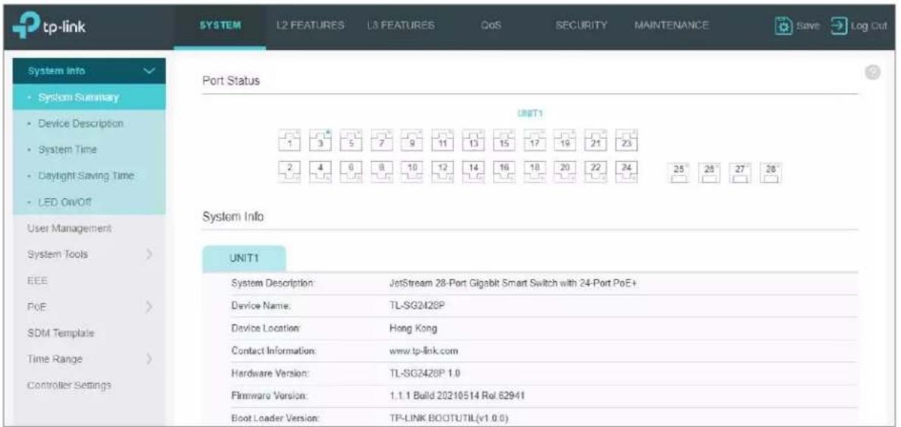Image resolution: width=901 pixels, height=427 pixels.
Task: Open Daylight Saving Time page
Action: [89, 175]
